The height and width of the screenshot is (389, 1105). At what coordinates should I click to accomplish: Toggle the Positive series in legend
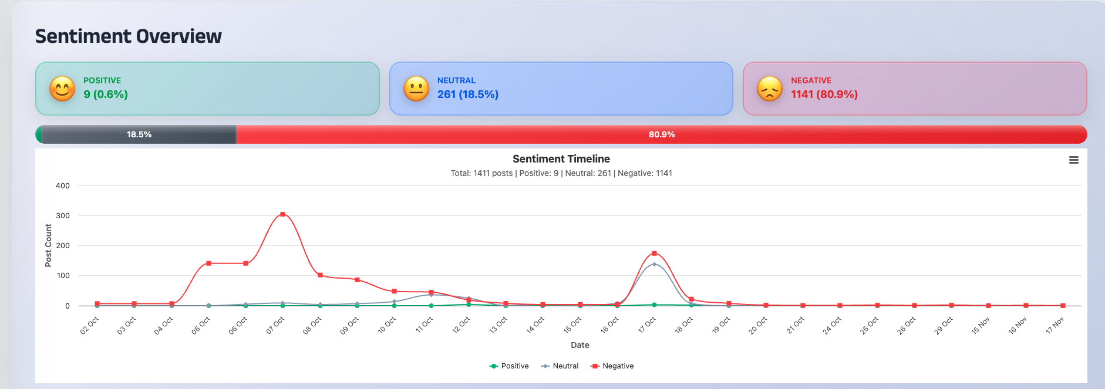[509, 366]
